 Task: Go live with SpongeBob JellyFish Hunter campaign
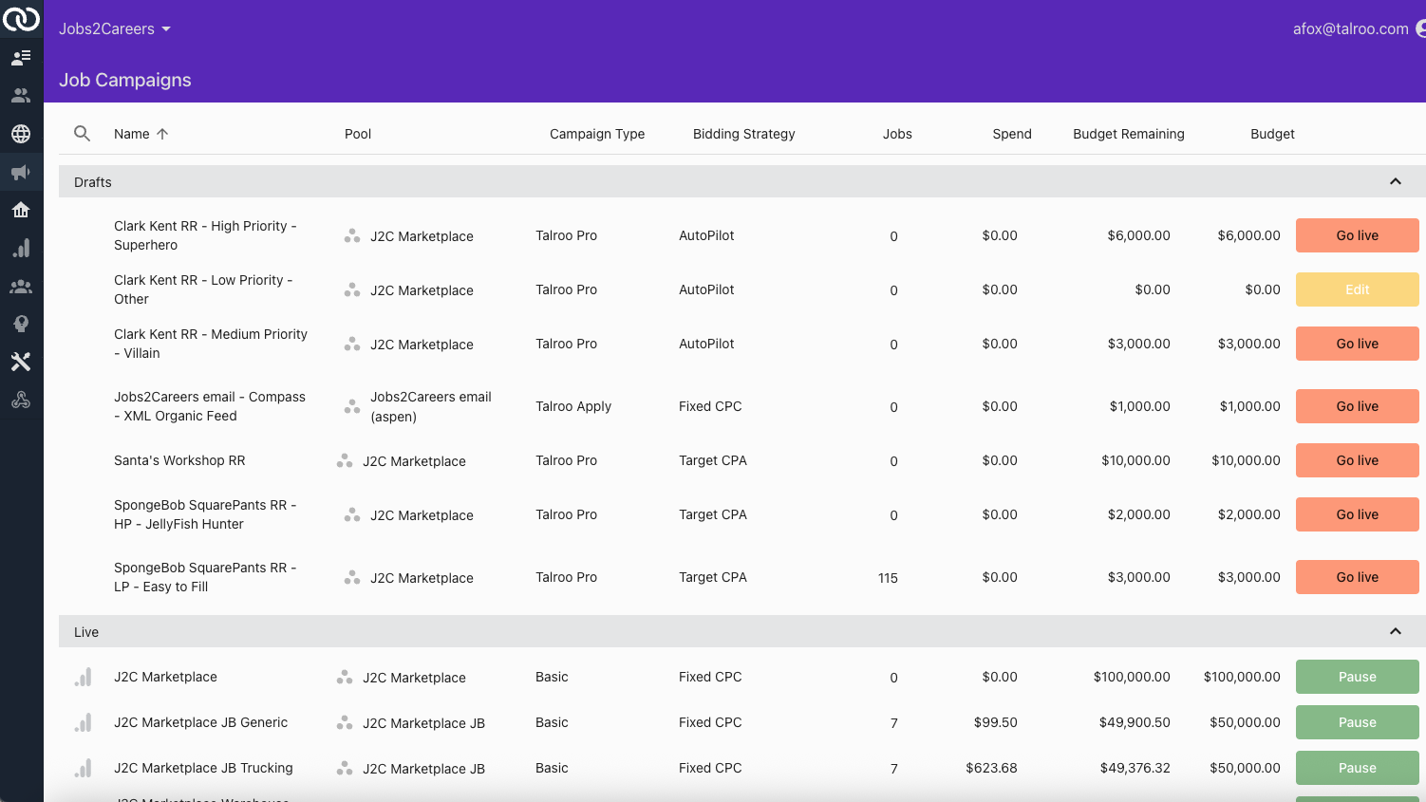pyautogui.click(x=1358, y=514)
